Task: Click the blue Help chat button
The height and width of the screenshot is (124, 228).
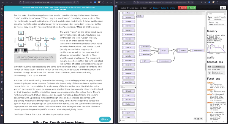Action: [105, 119]
